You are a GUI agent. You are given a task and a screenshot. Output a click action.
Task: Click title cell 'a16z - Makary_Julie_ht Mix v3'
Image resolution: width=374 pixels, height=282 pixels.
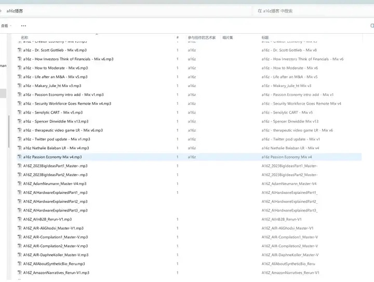point(286,86)
